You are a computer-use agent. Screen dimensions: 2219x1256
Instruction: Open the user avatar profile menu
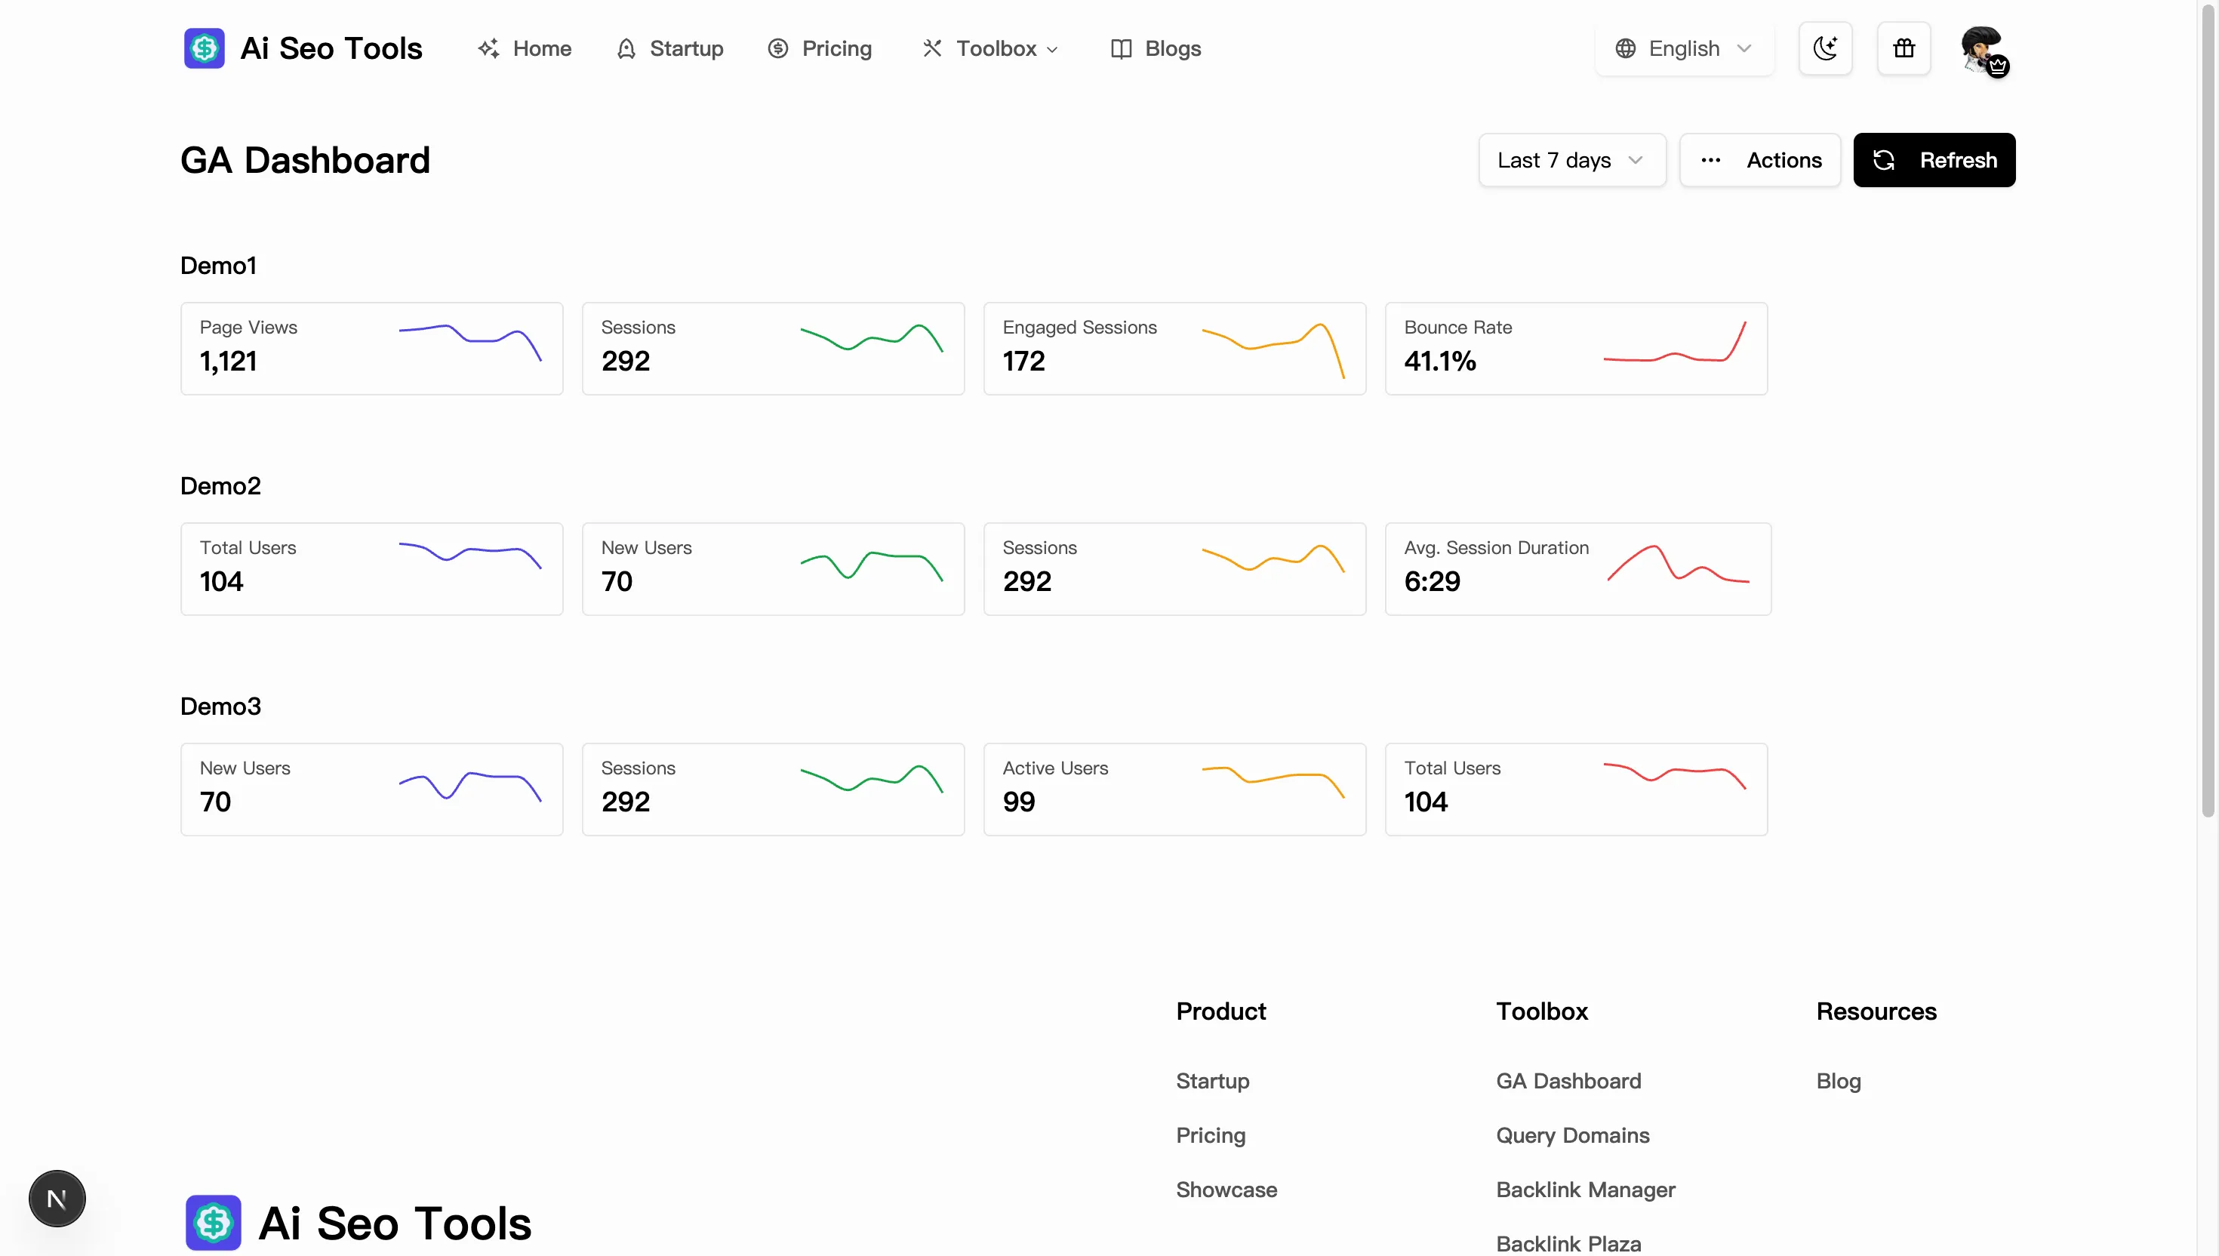(x=1983, y=50)
